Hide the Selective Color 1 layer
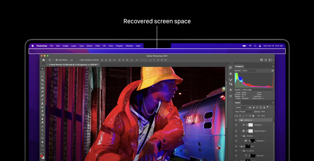 (x=236, y=131)
